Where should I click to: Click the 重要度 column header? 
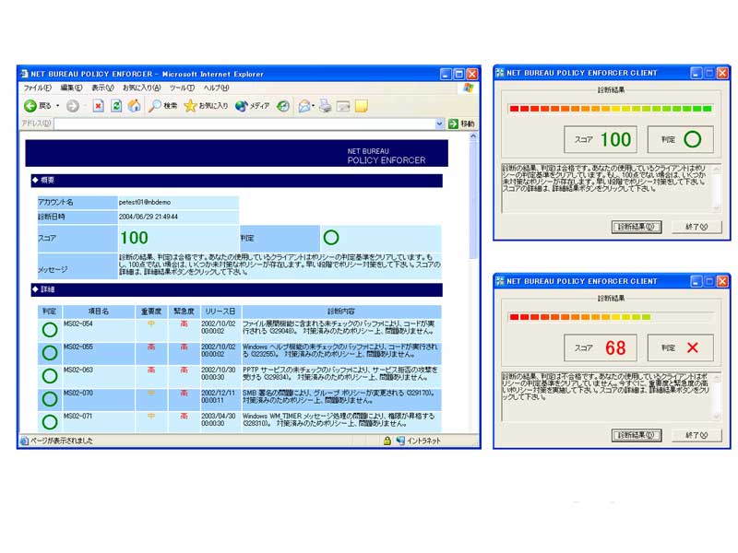click(151, 312)
